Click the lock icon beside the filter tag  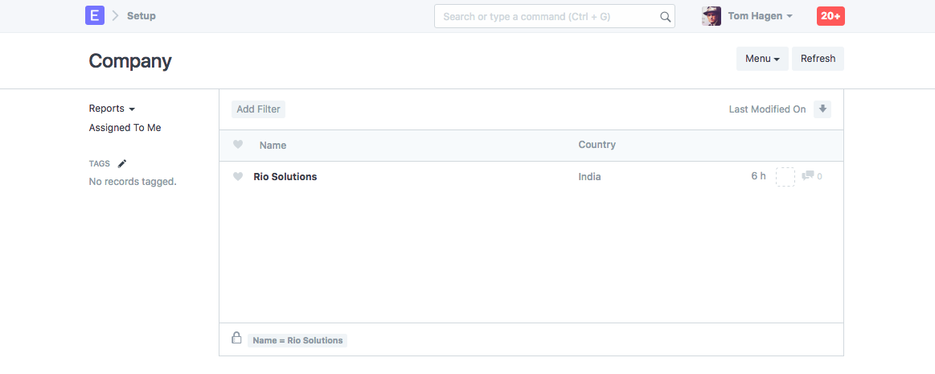[236, 339]
